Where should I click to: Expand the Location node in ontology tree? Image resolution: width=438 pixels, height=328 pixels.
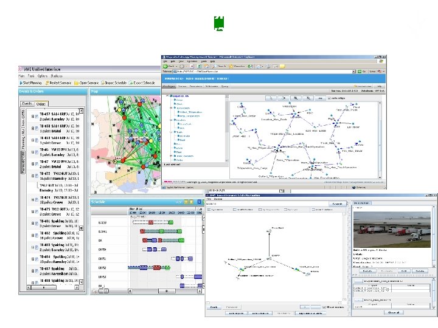[171, 120]
